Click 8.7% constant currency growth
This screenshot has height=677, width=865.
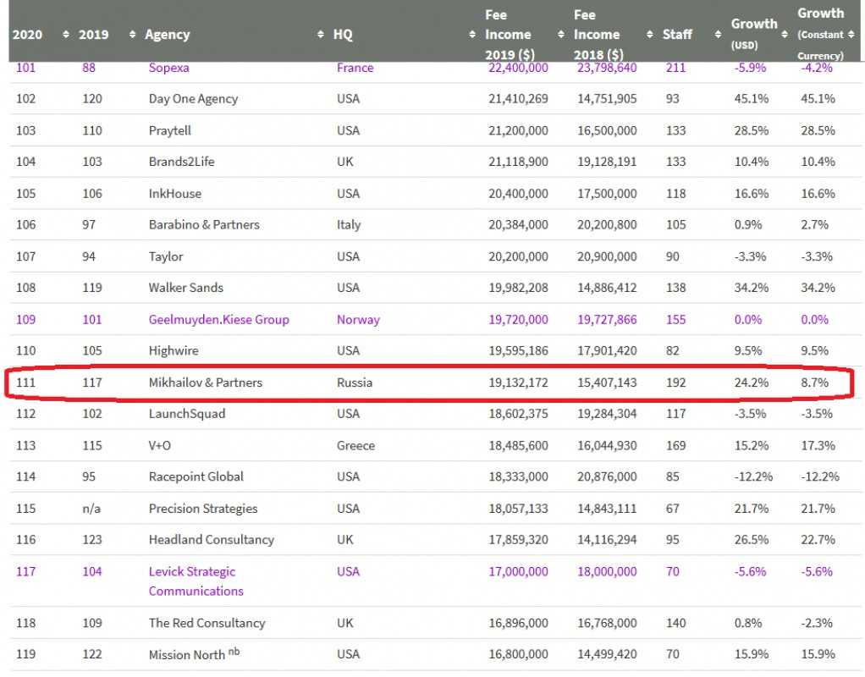(815, 383)
